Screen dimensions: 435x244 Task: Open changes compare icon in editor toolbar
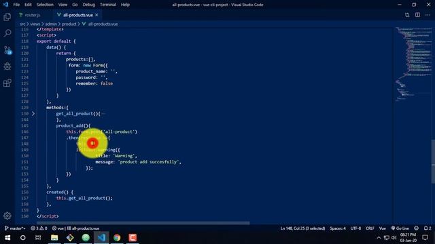(x=407, y=15)
